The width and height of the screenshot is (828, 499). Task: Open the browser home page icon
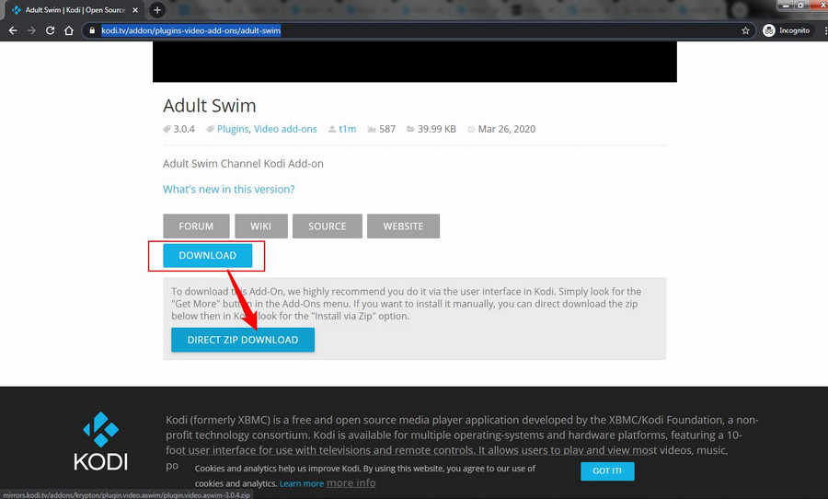click(69, 30)
